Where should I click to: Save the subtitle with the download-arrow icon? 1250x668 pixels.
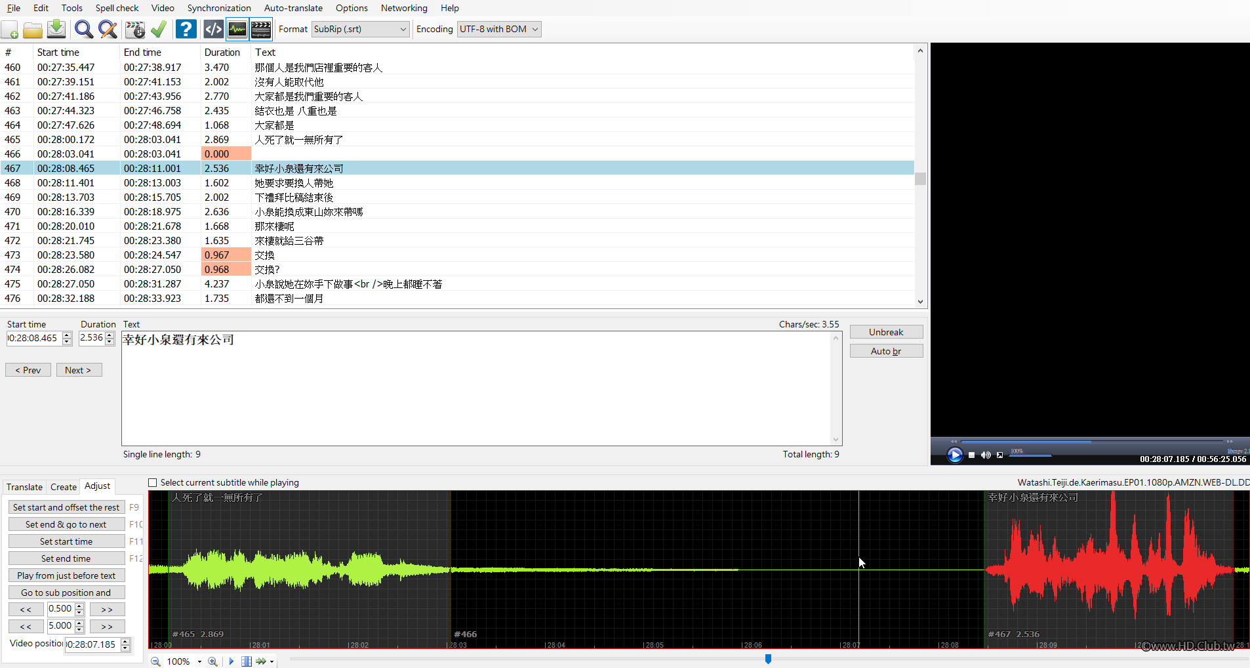57,30
